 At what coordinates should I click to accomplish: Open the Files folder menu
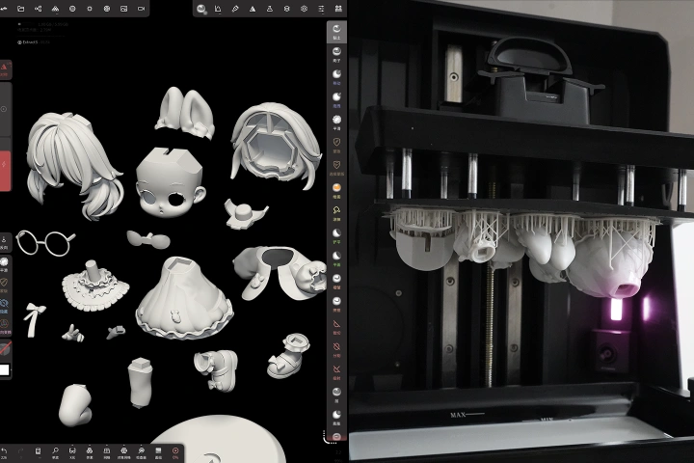click(21, 9)
